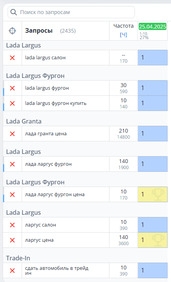171x282 pixels.
Task: Sort by the Запросы column header
Action: pos(39,31)
